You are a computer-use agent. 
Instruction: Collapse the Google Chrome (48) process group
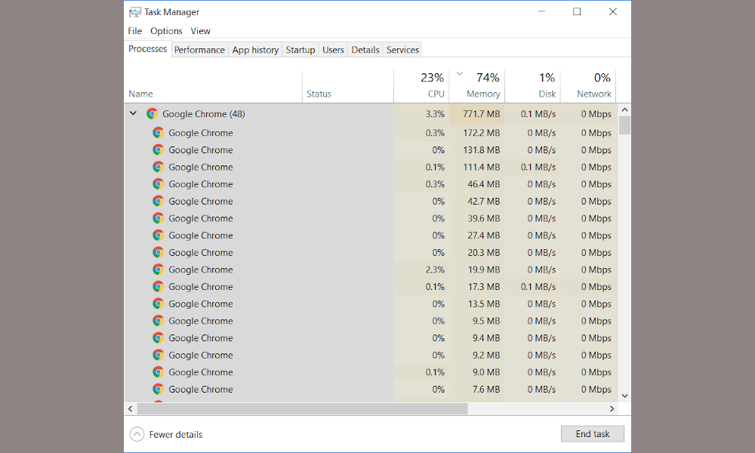tap(134, 113)
